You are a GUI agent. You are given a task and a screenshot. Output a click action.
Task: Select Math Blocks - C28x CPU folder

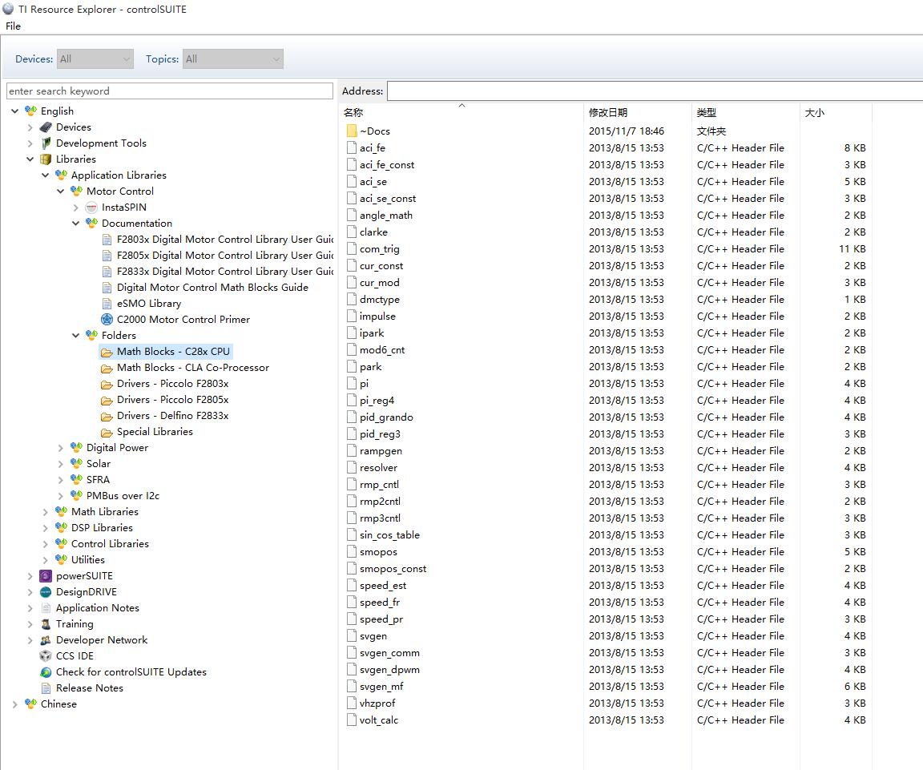coord(173,352)
